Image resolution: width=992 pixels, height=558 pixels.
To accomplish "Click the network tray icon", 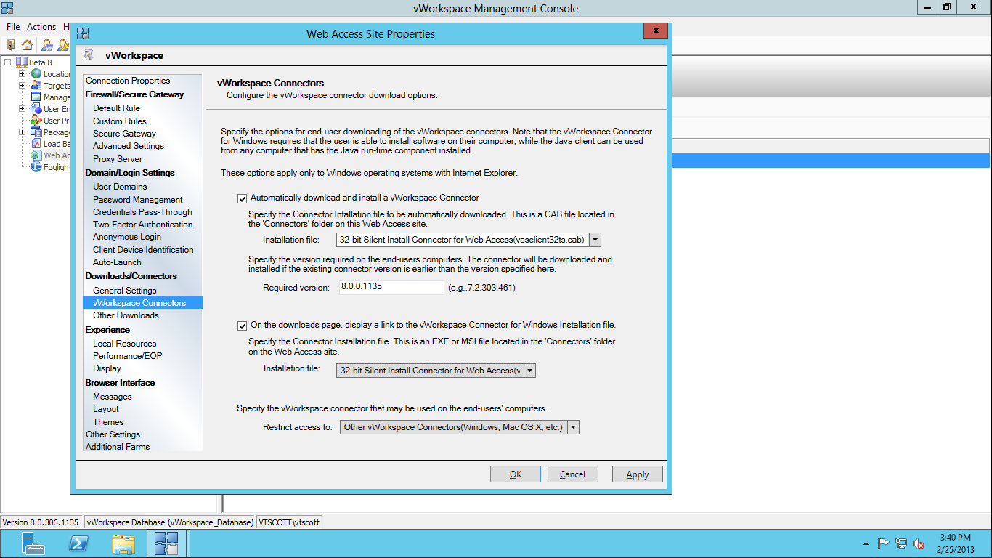I will pos(901,543).
